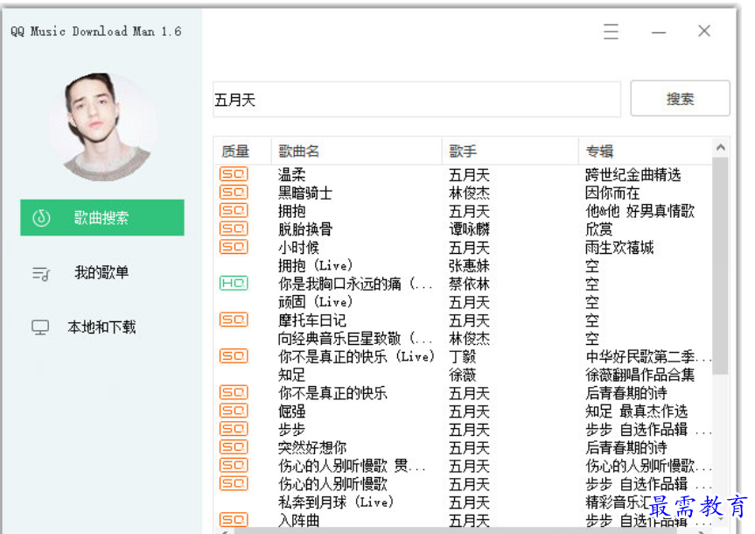Click the SQ badge on 黑暗骑士 row
Viewport: 755px width, 534px height.
coord(234,193)
